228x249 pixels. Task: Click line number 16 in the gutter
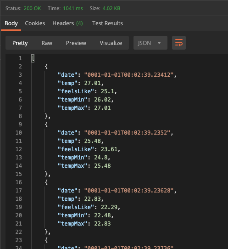18,182
